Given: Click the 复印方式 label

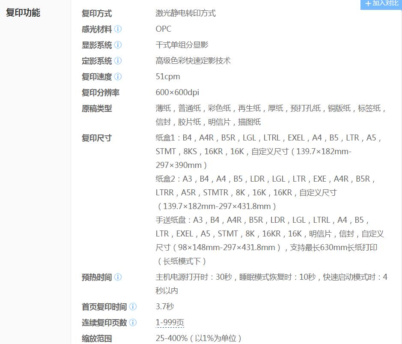Looking at the screenshot, I should (97, 14).
